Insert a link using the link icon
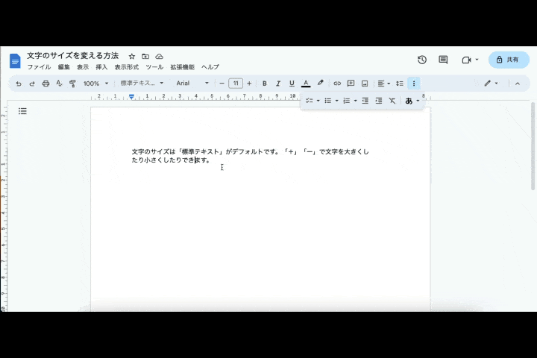537x358 pixels. (337, 84)
